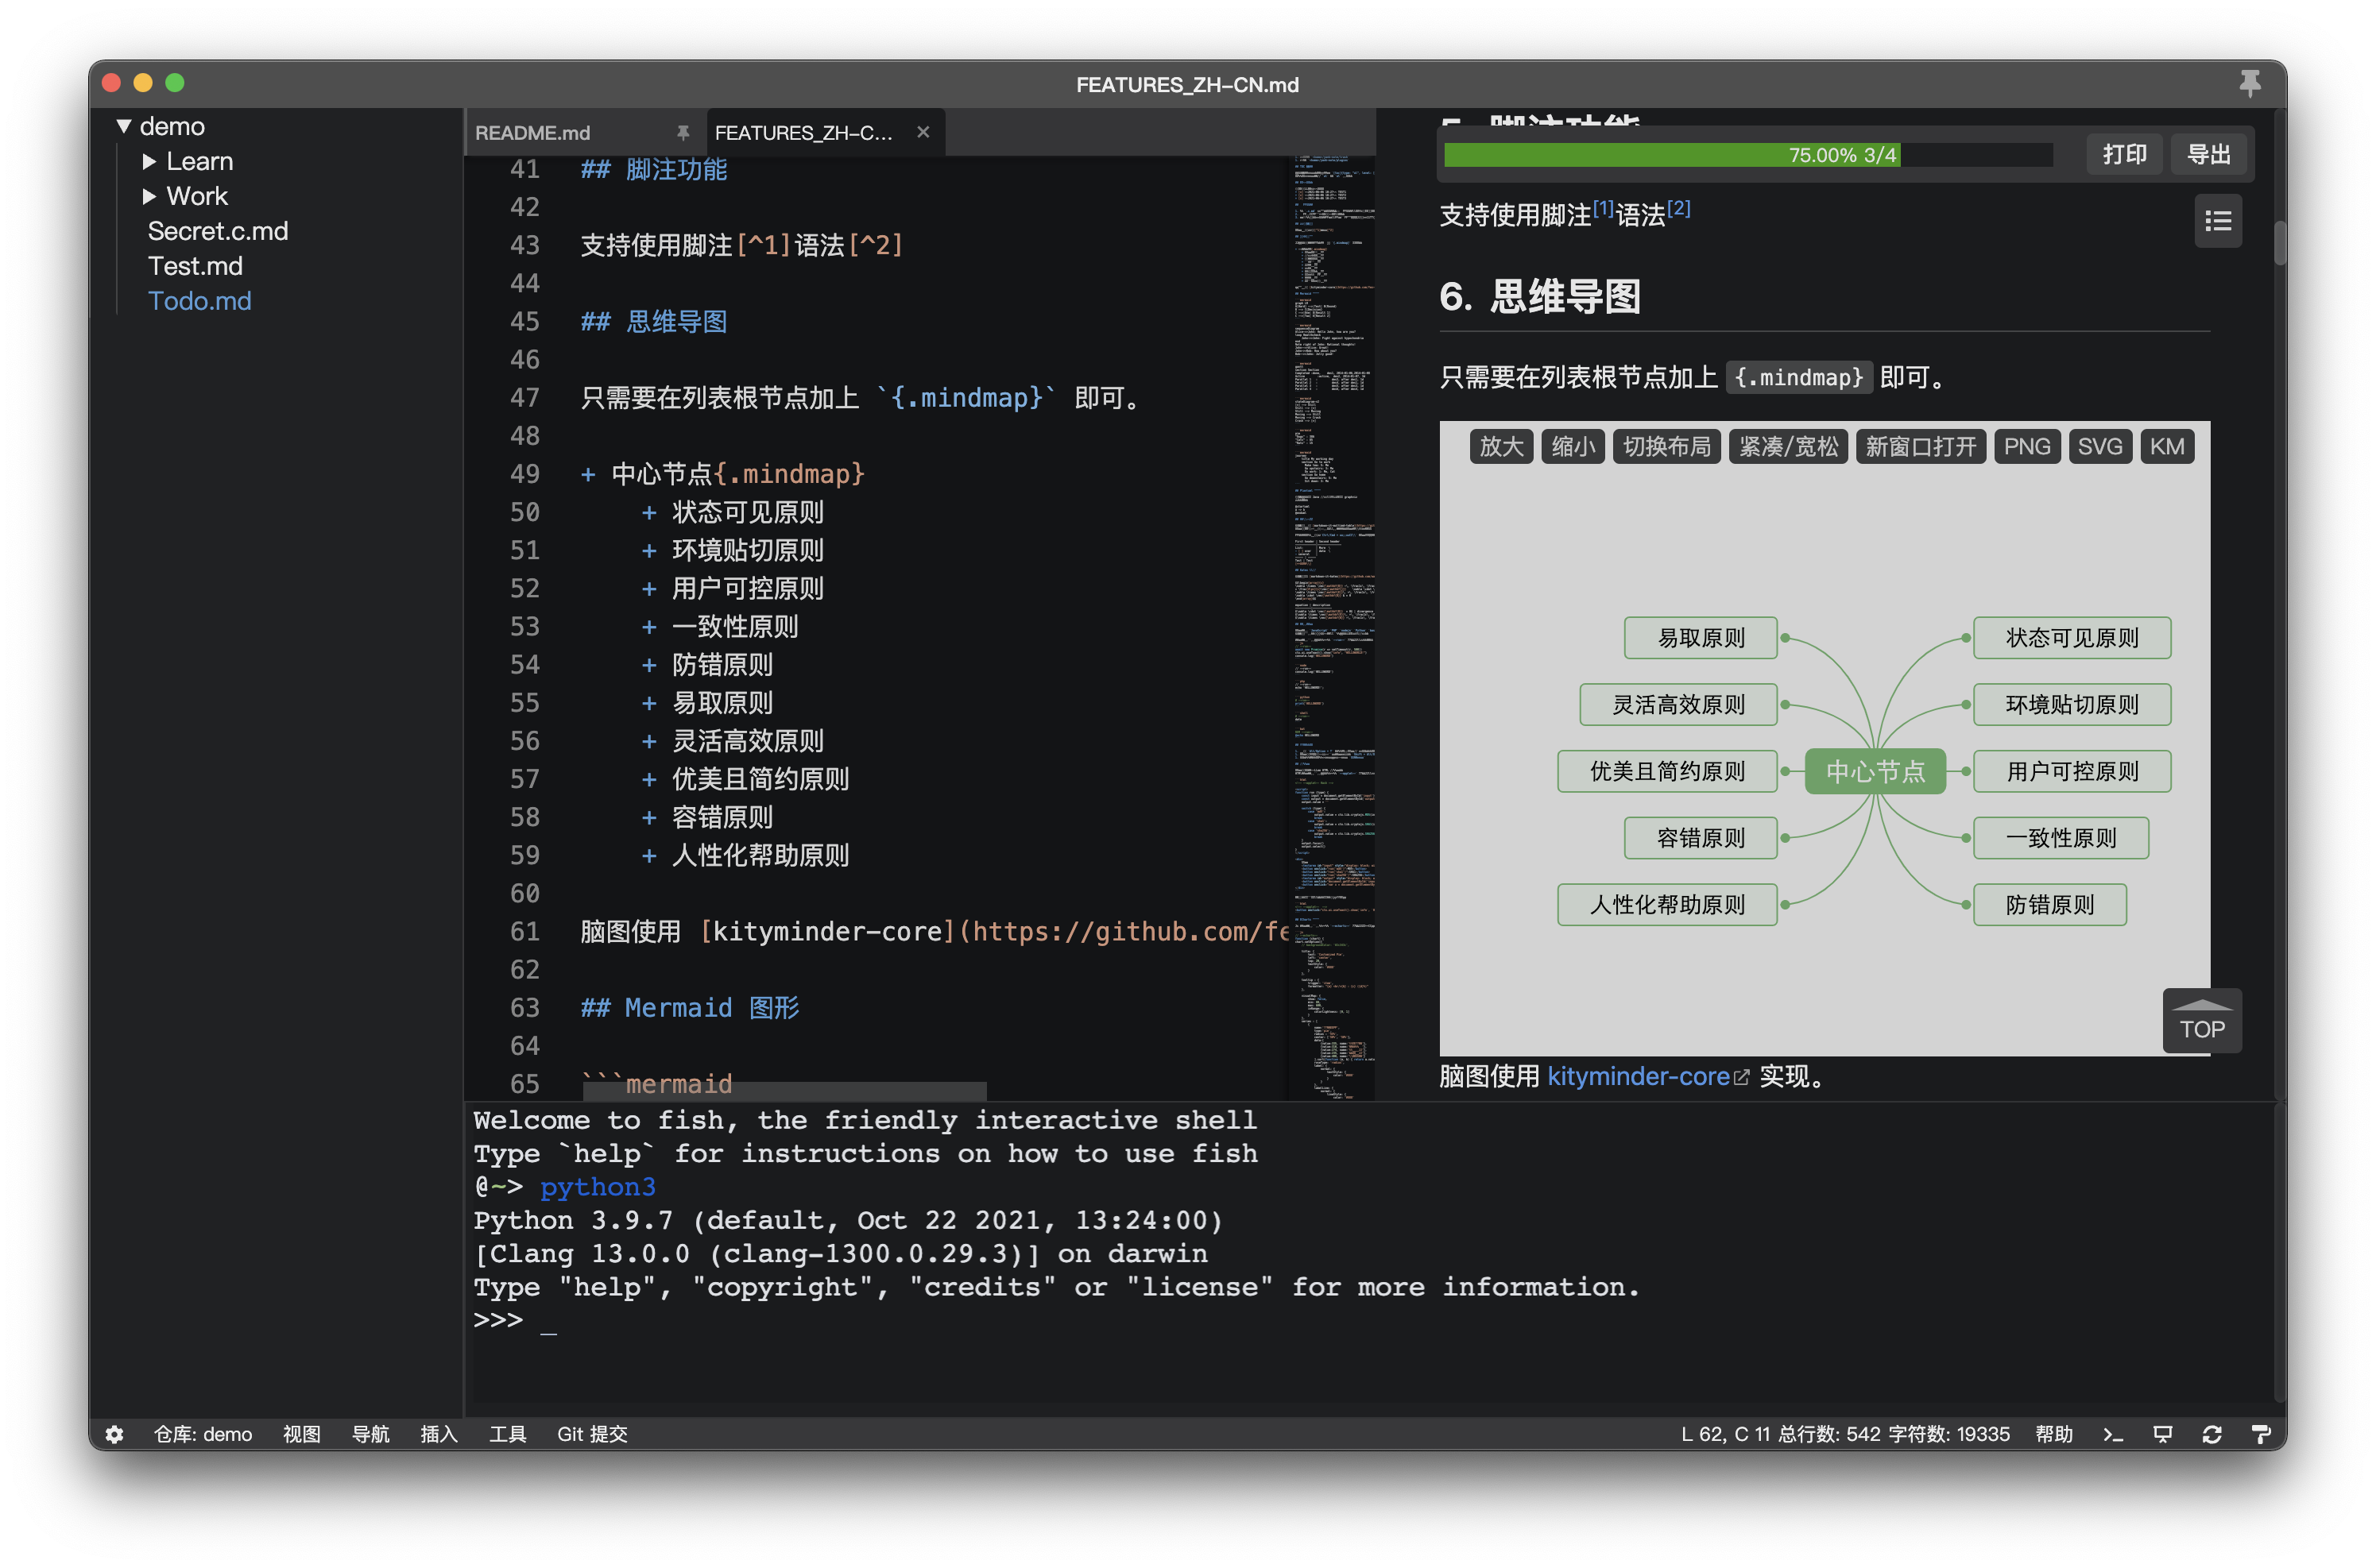Open the 视图 menu in status bar

click(301, 1434)
